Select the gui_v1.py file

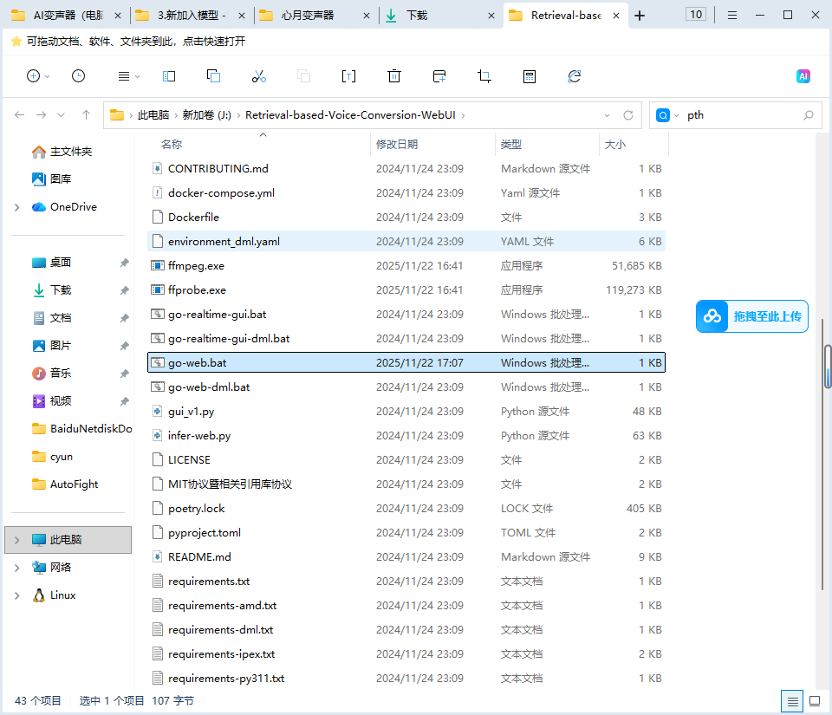click(x=406, y=412)
